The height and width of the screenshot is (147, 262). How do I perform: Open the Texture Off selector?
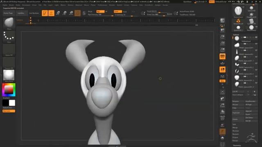(9, 63)
